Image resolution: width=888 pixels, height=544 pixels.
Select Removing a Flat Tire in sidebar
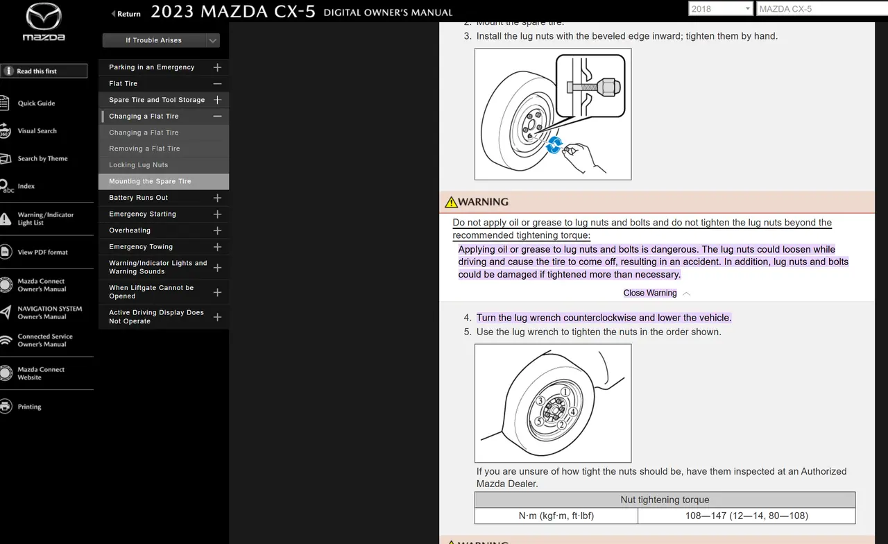pos(144,148)
